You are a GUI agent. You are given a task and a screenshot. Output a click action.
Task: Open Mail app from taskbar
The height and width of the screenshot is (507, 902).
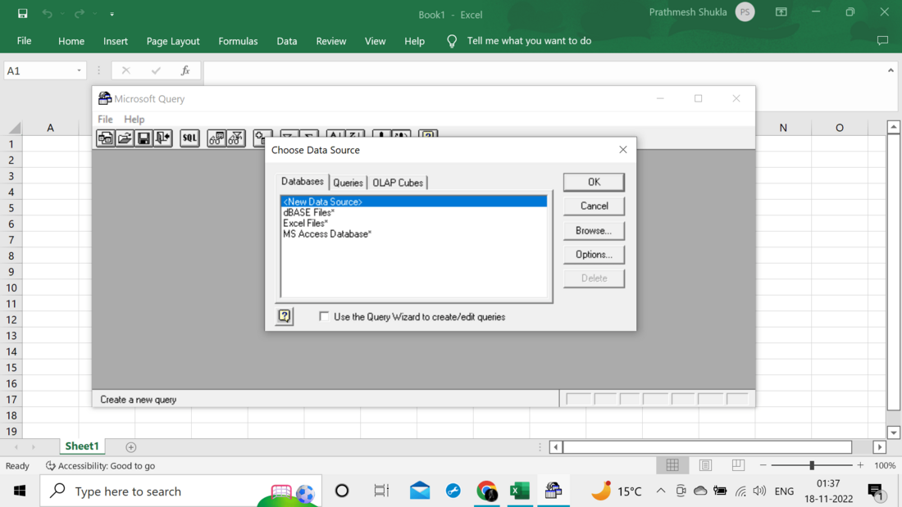click(x=419, y=491)
